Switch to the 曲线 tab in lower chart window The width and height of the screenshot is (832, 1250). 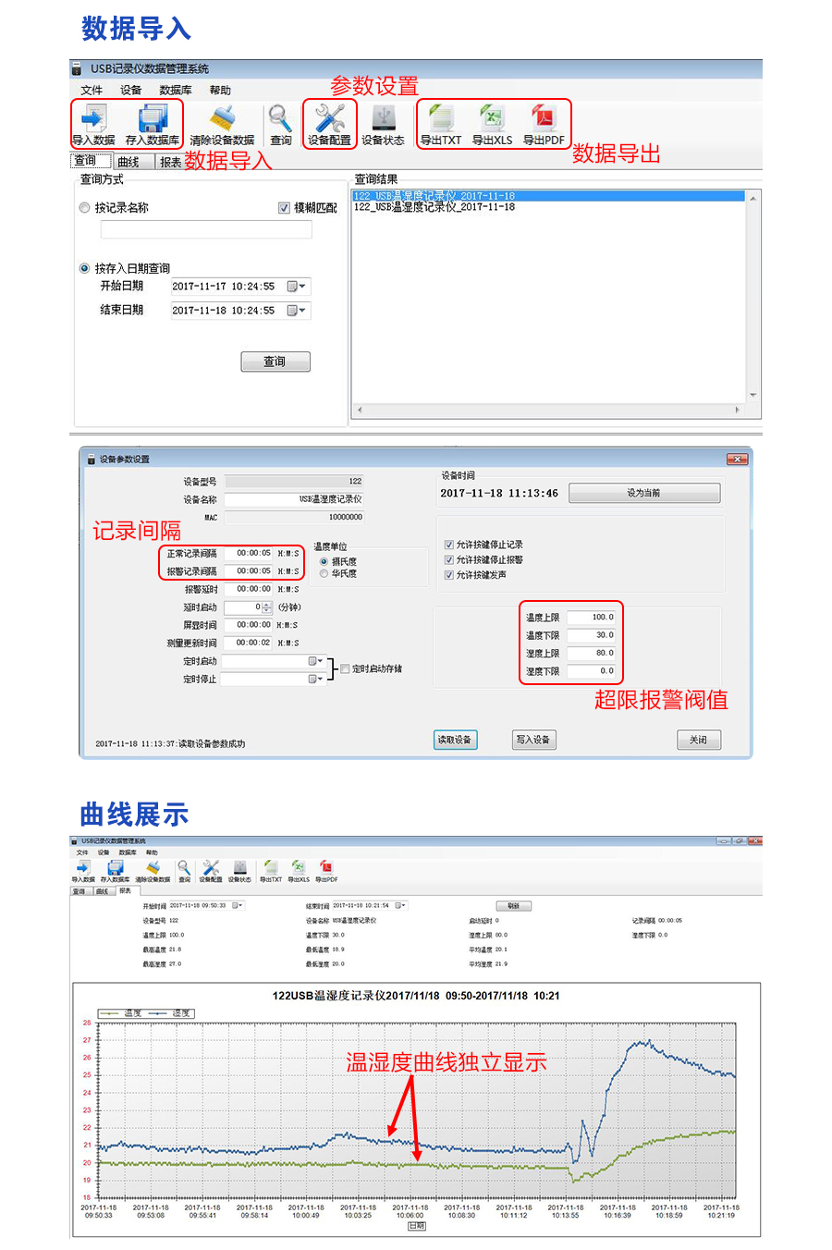[x=103, y=891]
